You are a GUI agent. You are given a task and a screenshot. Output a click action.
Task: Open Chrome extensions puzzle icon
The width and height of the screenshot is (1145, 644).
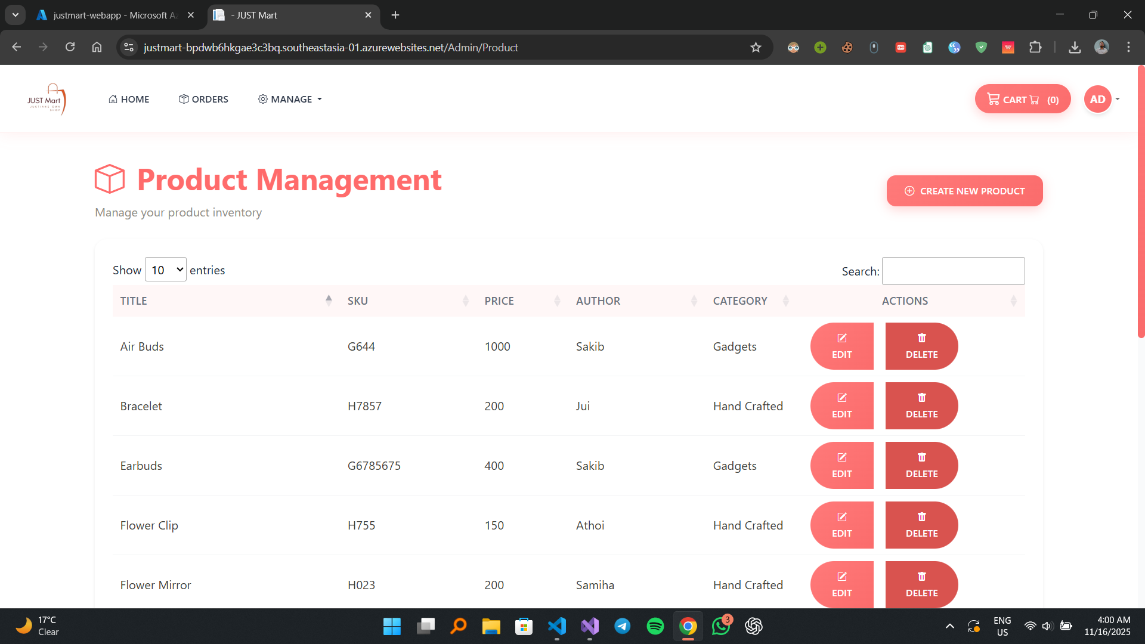point(1036,47)
